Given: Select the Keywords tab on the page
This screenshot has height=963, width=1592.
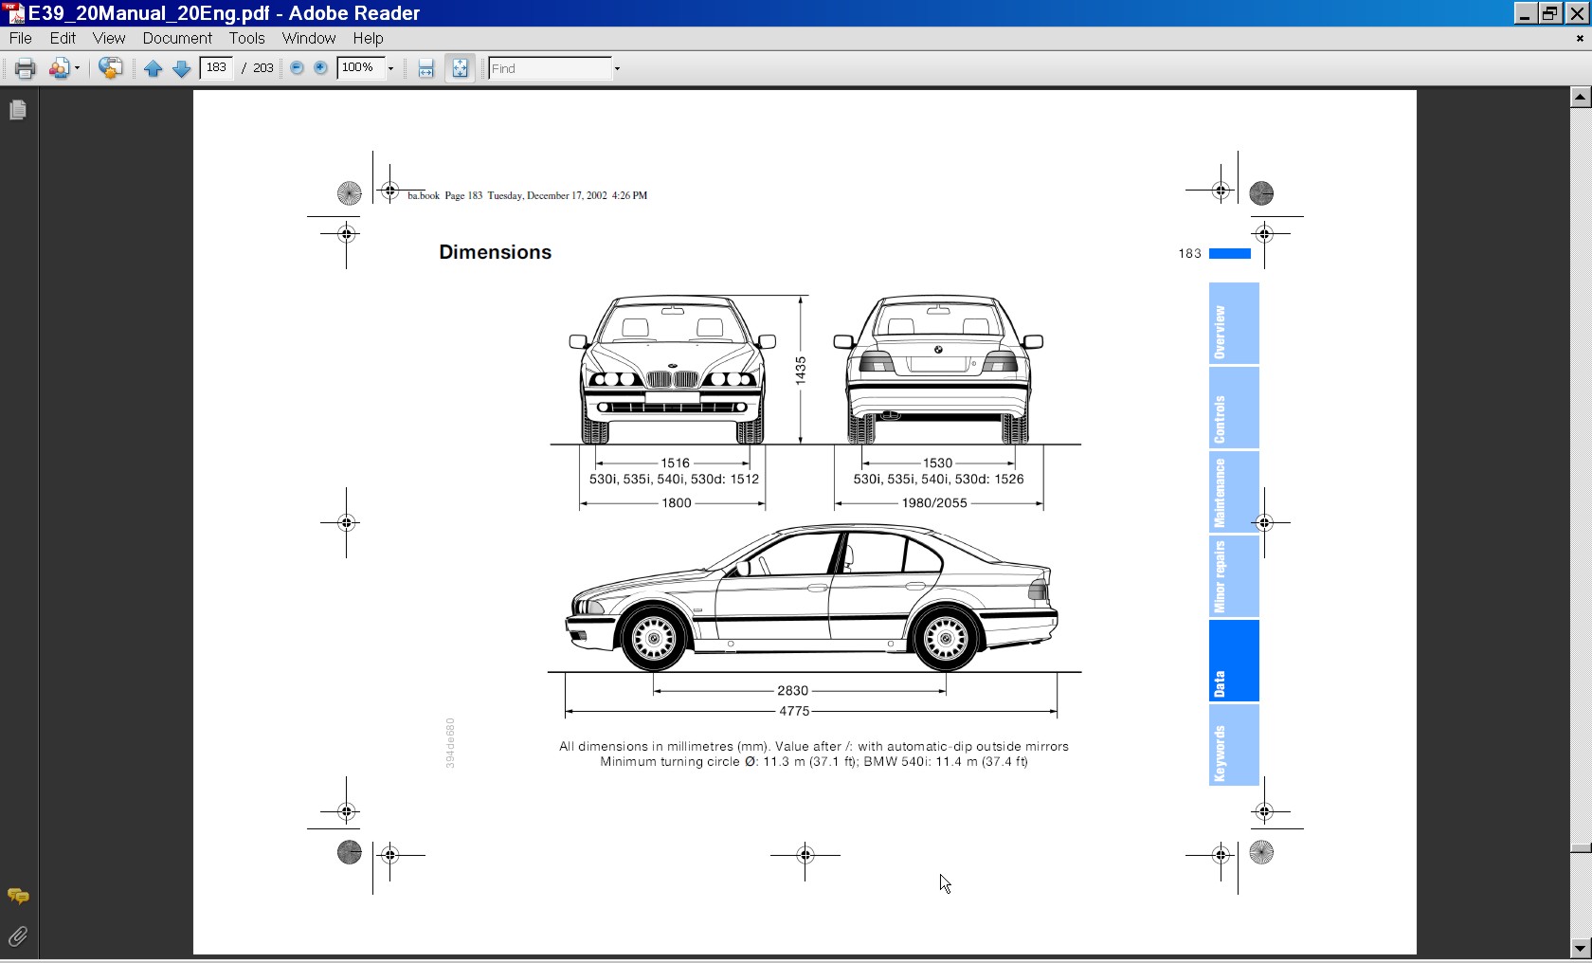Looking at the screenshot, I should coord(1234,745).
